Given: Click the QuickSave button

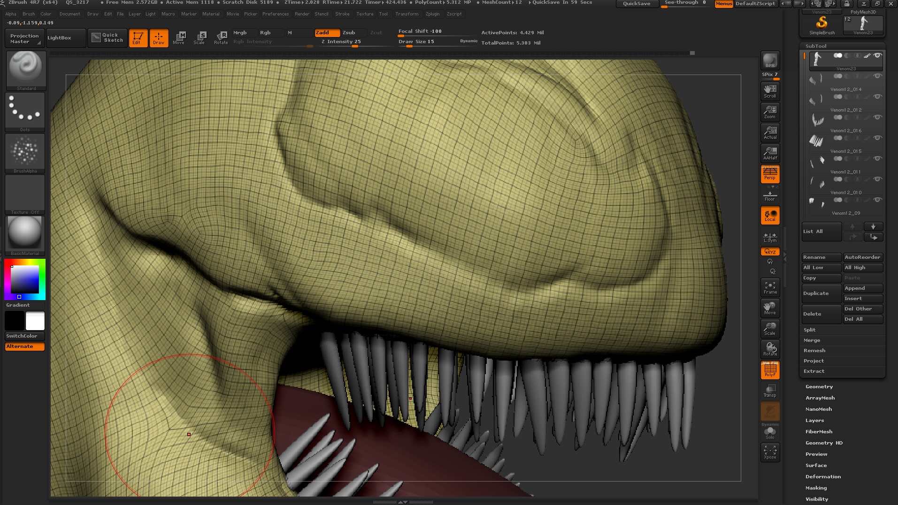Looking at the screenshot, I should tap(637, 4).
